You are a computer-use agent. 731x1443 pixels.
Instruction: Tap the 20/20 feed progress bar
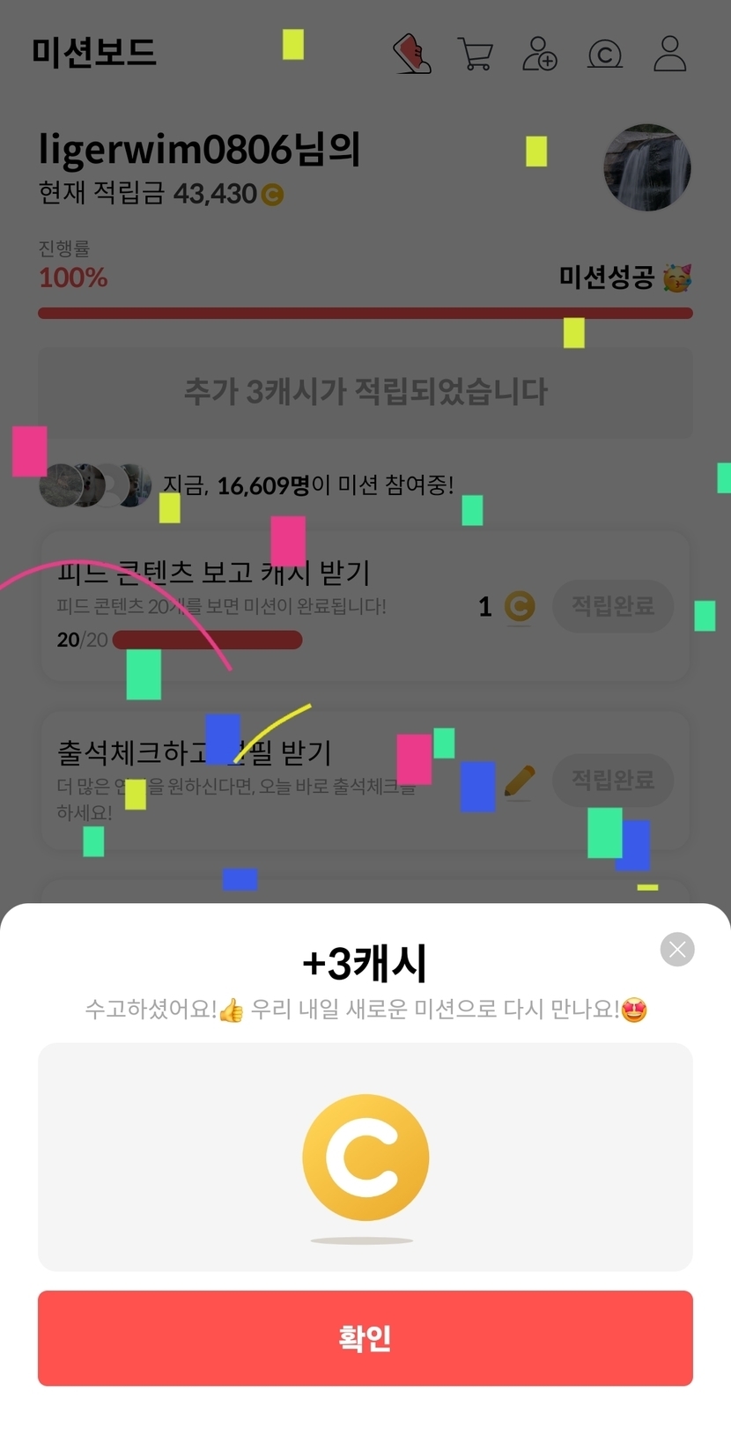pyautogui.click(x=208, y=640)
